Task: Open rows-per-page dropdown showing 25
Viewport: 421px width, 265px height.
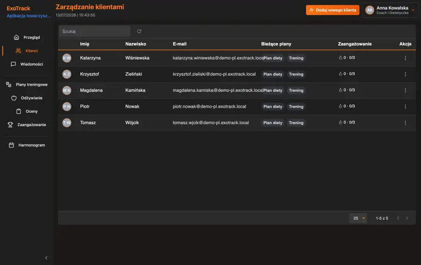Action: tap(358, 218)
